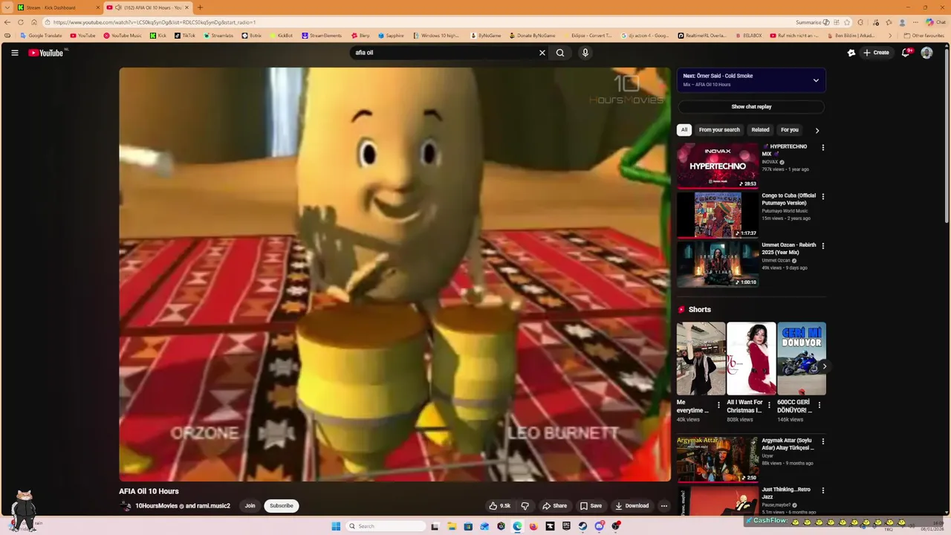Open options for Argymak Attar video
This screenshot has width=951, height=535.
(822, 441)
